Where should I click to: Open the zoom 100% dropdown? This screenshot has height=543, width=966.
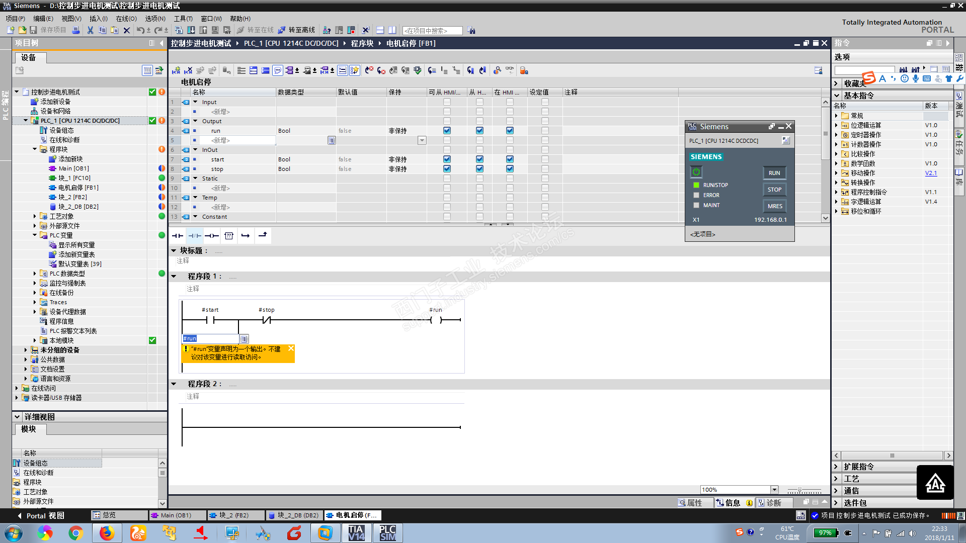[x=774, y=490]
